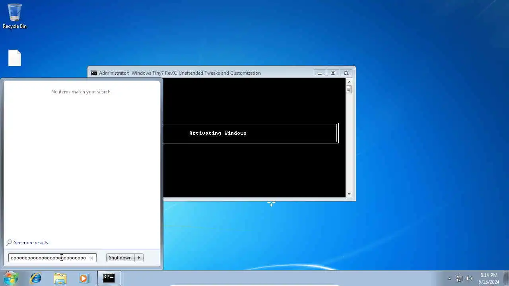Click scrollbar down arrow in command window

point(349,194)
